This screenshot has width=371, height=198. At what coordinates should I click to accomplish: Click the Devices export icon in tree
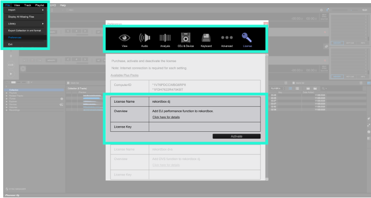[61, 104]
